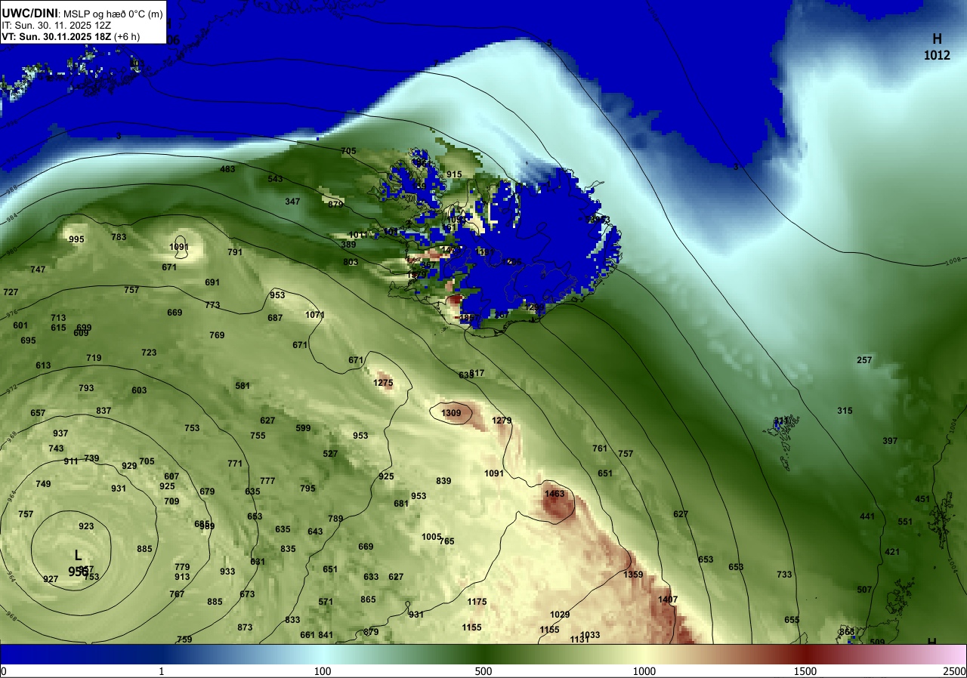Click the 923 value near the low
The image size is (967, 678).
[x=86, y=526]
